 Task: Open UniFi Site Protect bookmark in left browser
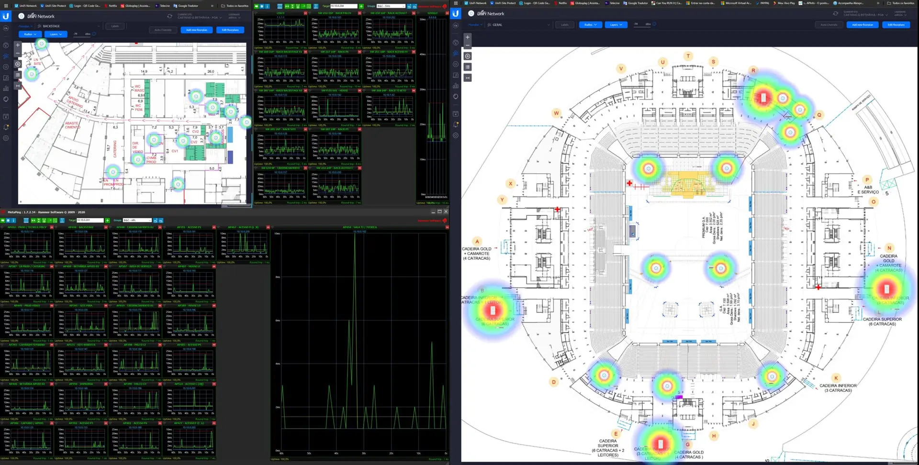[x=54, y=6]
